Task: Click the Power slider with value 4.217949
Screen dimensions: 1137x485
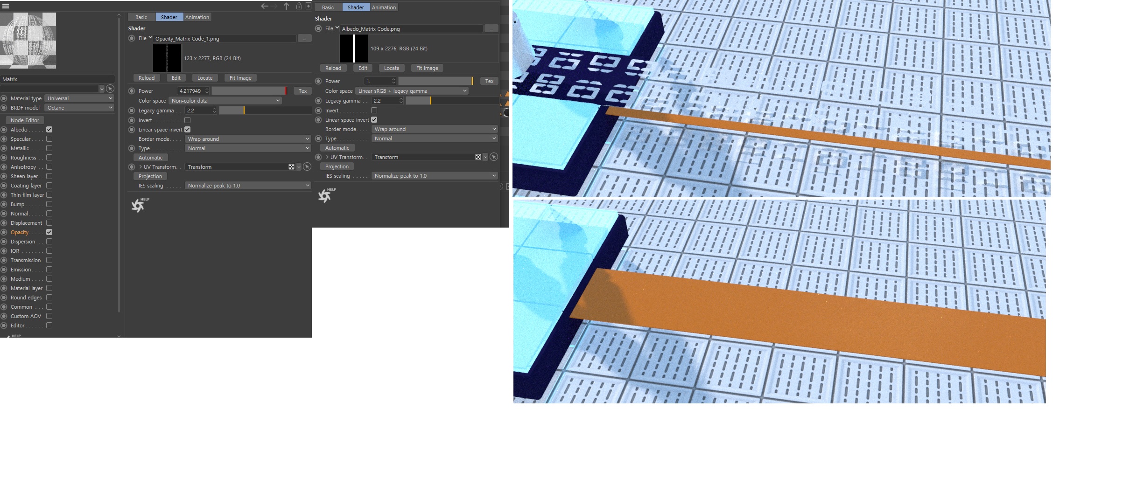Action: coord(249,91)
